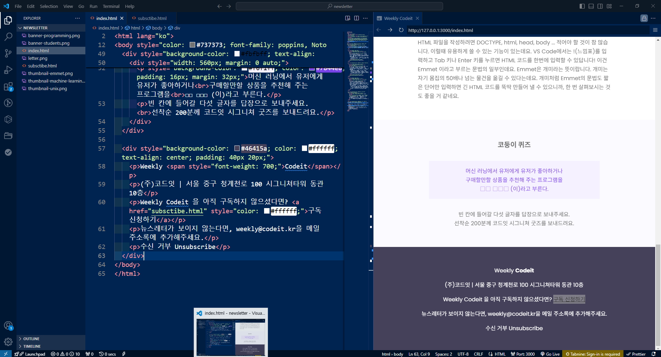The image size is (661, 357).
Task: Toggle the bottom panel visibility
Action: click(591, 6)
